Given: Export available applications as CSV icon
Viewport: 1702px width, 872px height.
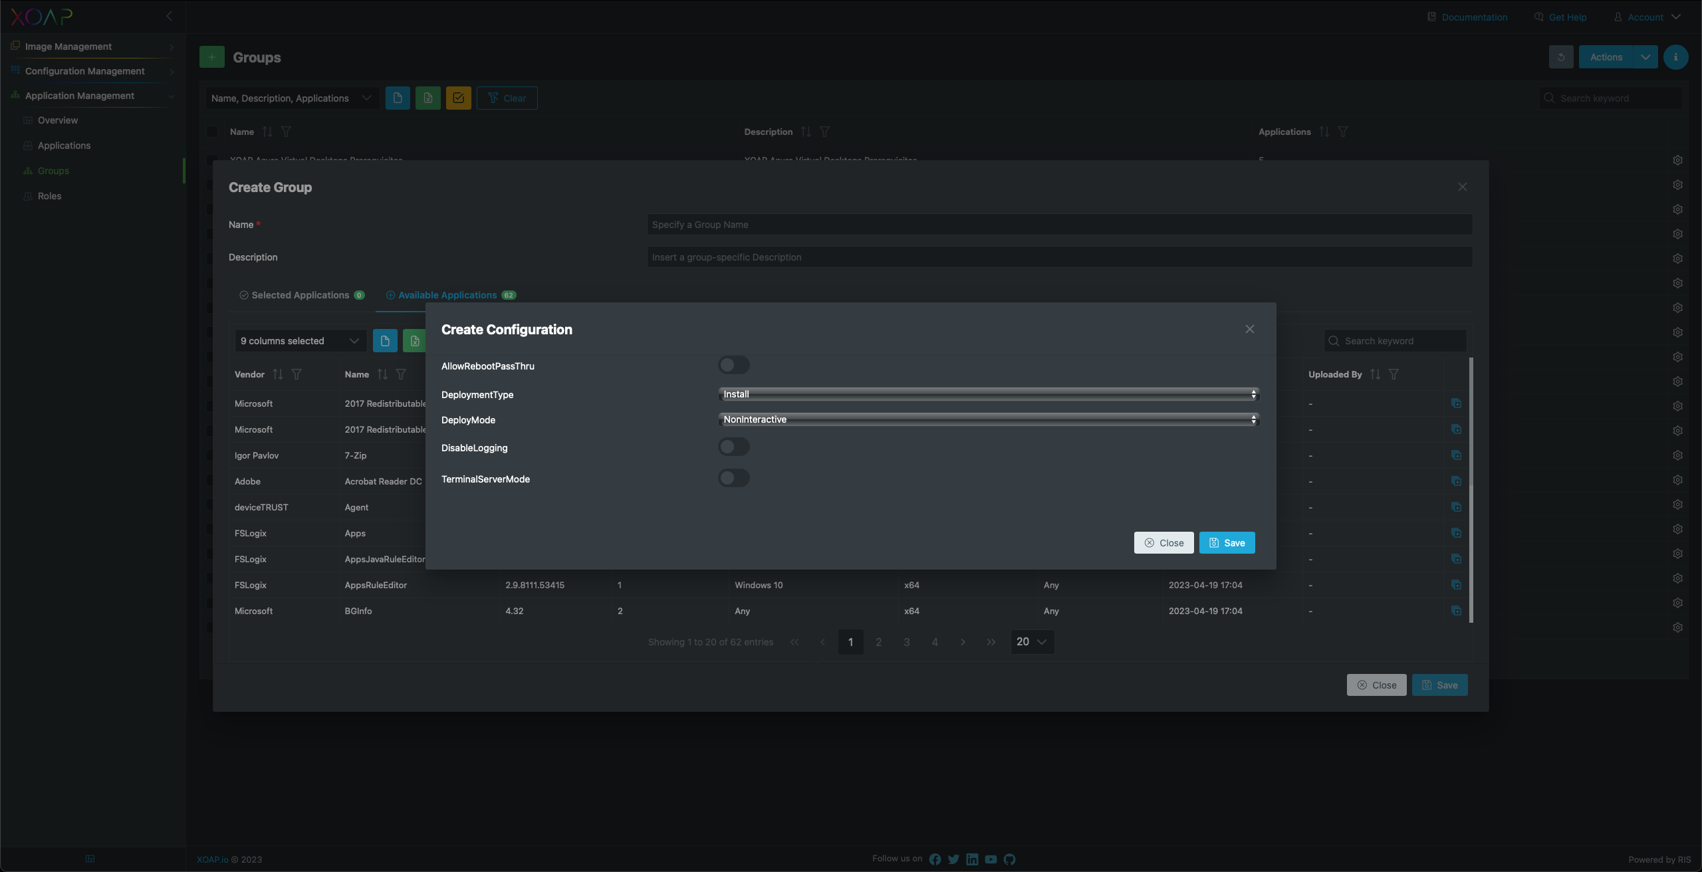Looking at the screenshot, I should [x=385, y=341].
